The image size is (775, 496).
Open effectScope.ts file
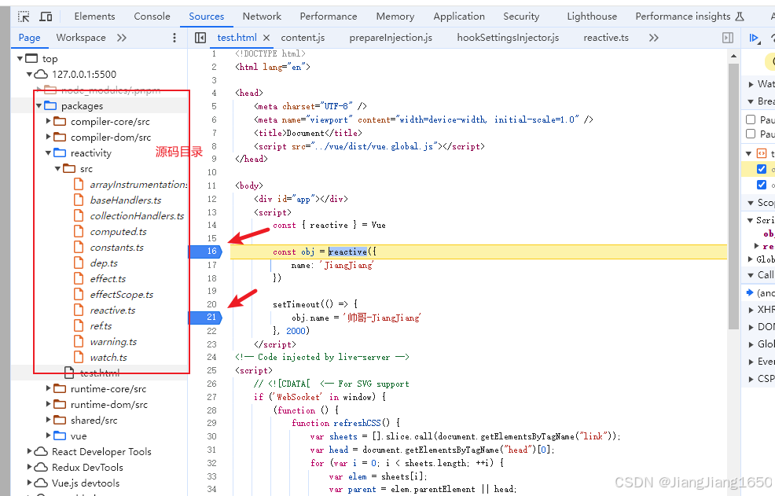(x=122, y=295)
